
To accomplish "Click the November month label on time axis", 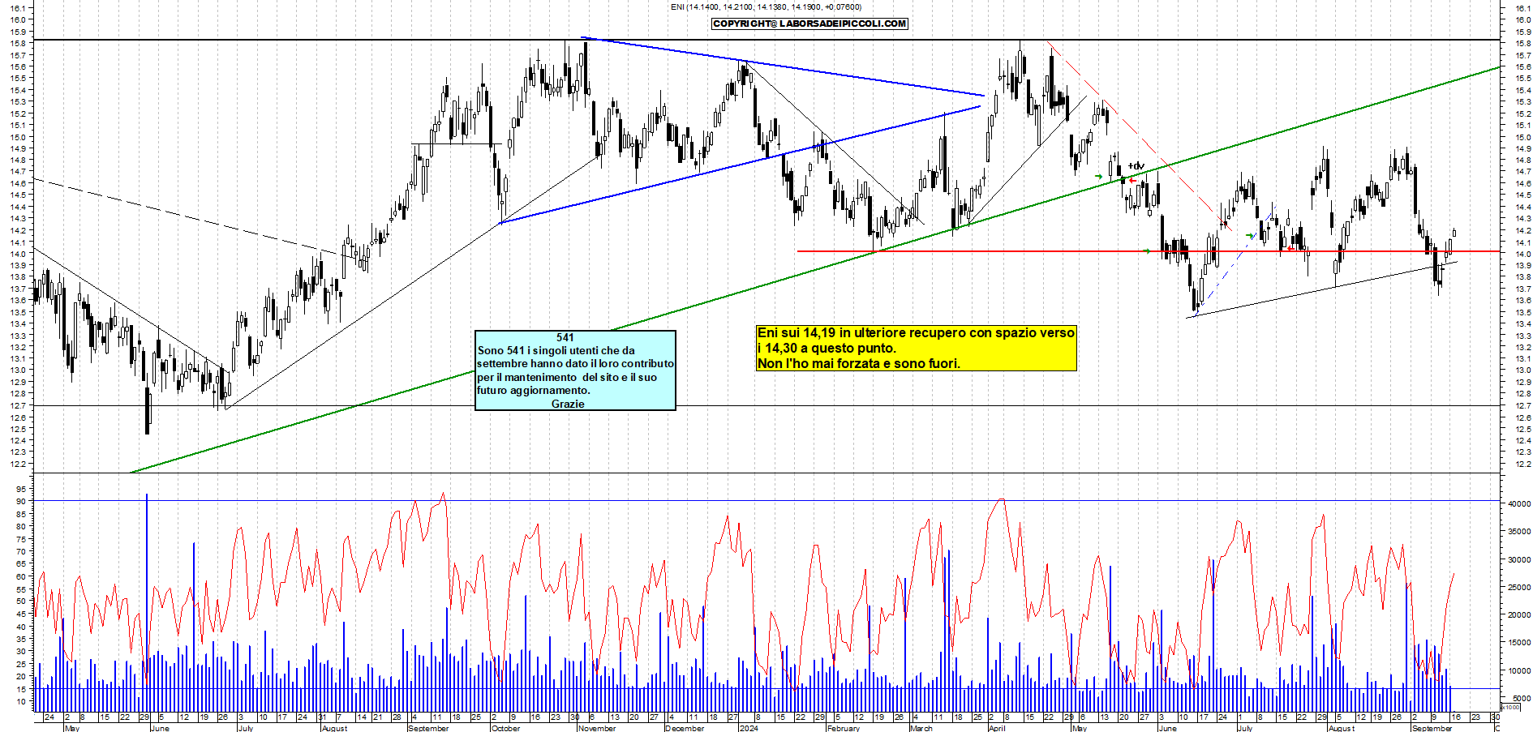I will coord(597,728).
